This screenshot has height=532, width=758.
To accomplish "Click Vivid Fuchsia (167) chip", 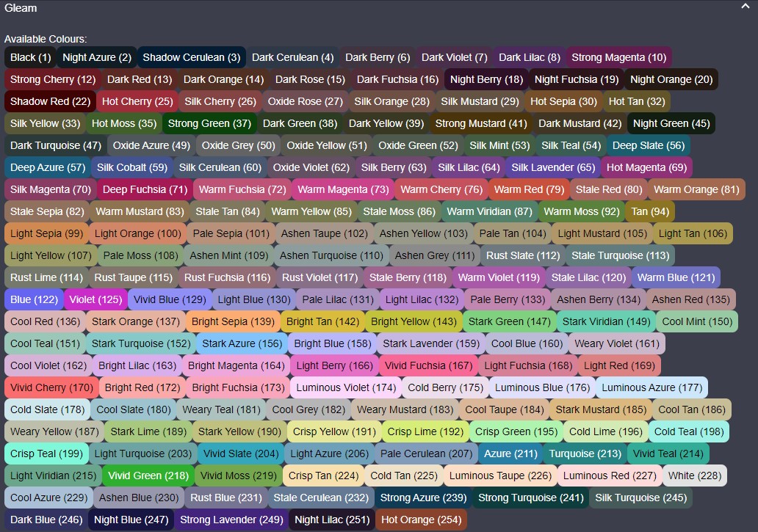I will coord(428,366).
